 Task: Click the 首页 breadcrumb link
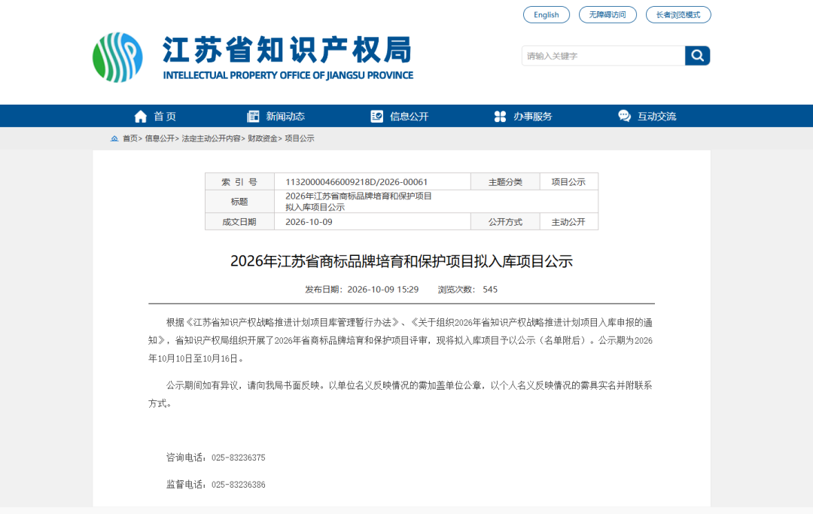pyautogui.click(x=129, y=138)
